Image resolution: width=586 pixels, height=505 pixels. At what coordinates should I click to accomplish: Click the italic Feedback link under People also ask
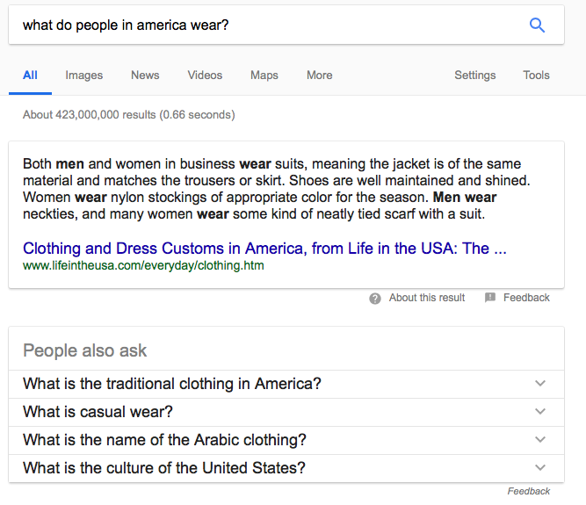coord(528,491)
